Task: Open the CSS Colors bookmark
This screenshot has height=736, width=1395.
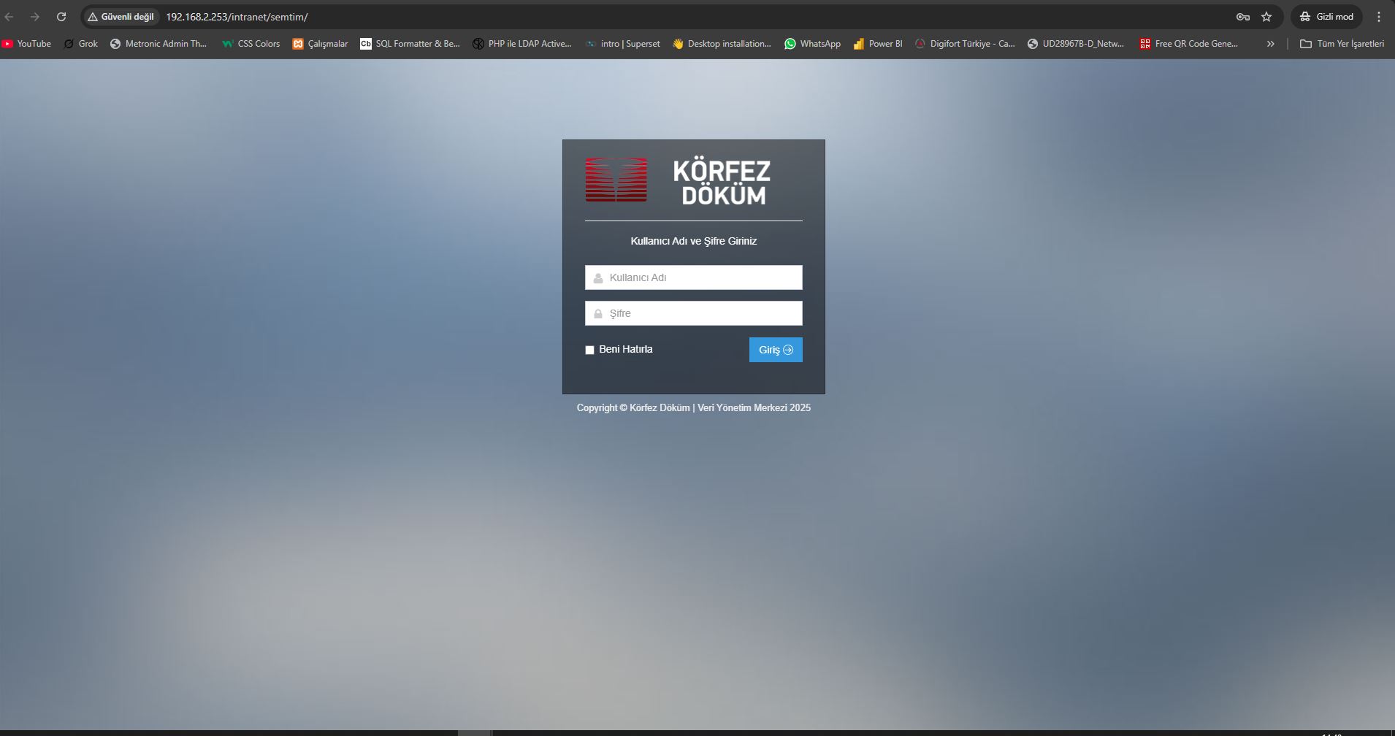Action: coord(251,44)
